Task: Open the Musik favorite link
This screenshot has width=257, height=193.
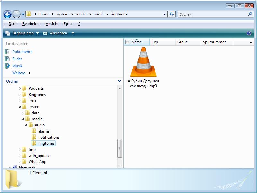Action: [x=17, y=66]
